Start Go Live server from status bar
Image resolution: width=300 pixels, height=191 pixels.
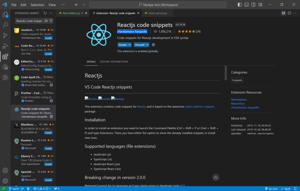click(271, 189)
